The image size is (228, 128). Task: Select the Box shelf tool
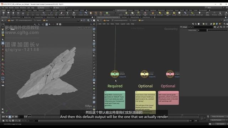tap(4, 14)
